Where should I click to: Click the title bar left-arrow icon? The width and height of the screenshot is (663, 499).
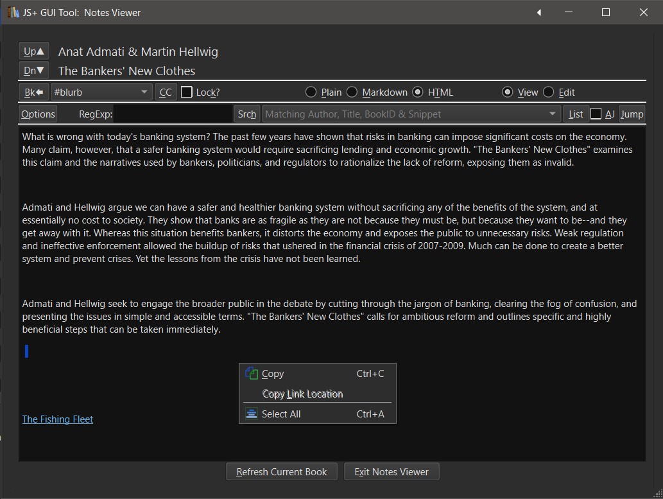pos(539,12)
